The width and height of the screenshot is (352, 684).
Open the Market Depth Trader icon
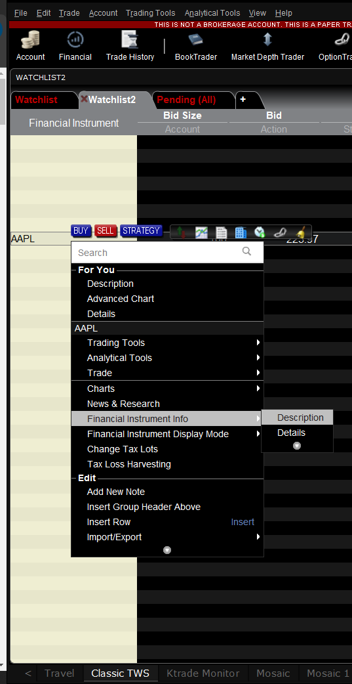tap(267, 46)
